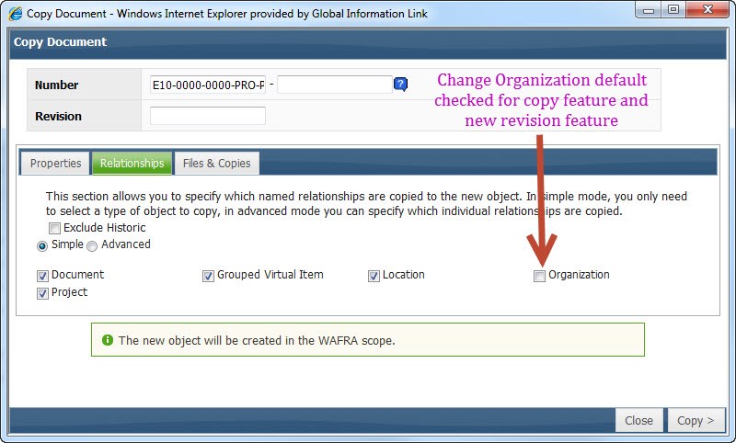Choose the Advanced mode radio button

[92, 246]
